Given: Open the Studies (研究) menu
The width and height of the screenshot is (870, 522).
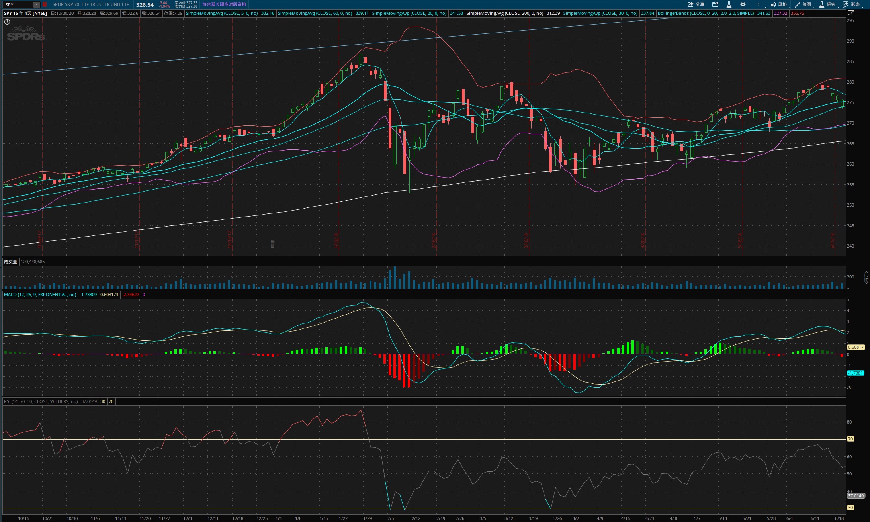Looking at the screenshot, I should tap(827, 4).
